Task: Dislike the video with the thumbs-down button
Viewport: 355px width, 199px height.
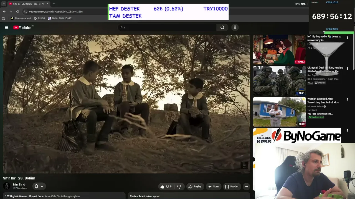Action: click(179, 187)
